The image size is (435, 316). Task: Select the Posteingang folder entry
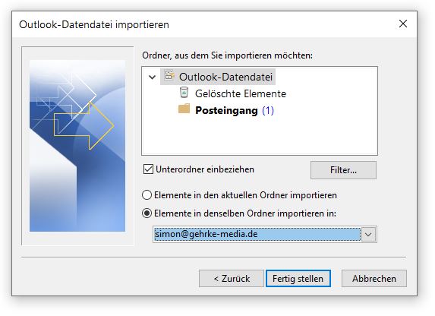pyautogui.click(x=226, y=110)
